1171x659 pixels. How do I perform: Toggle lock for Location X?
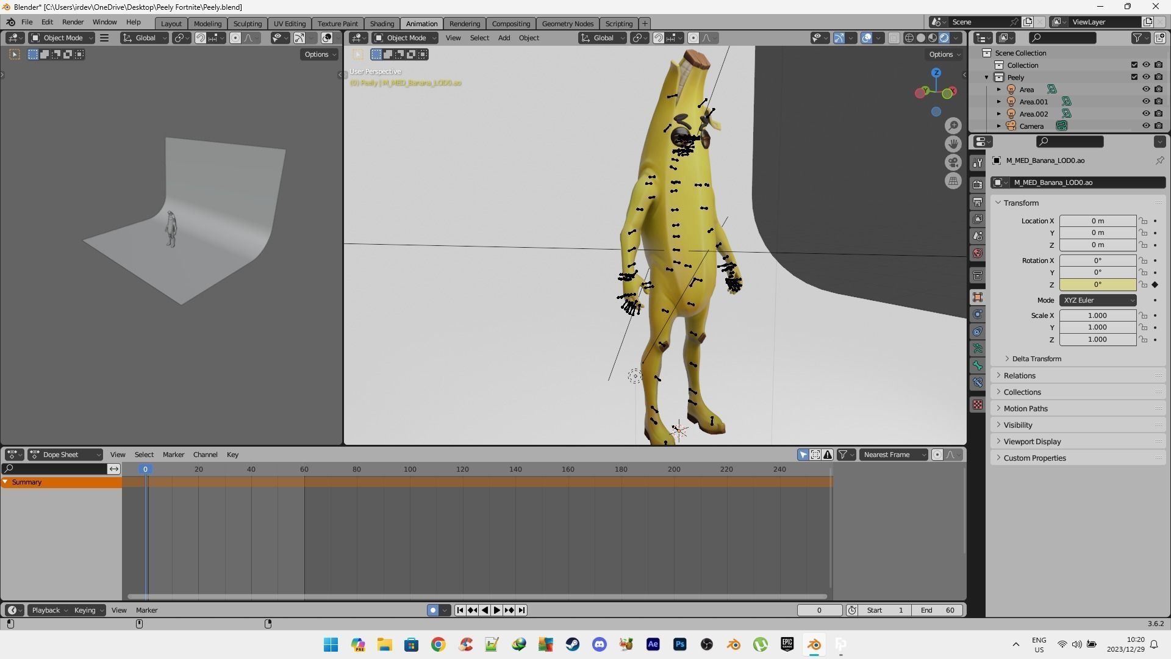click(1144, 221)
